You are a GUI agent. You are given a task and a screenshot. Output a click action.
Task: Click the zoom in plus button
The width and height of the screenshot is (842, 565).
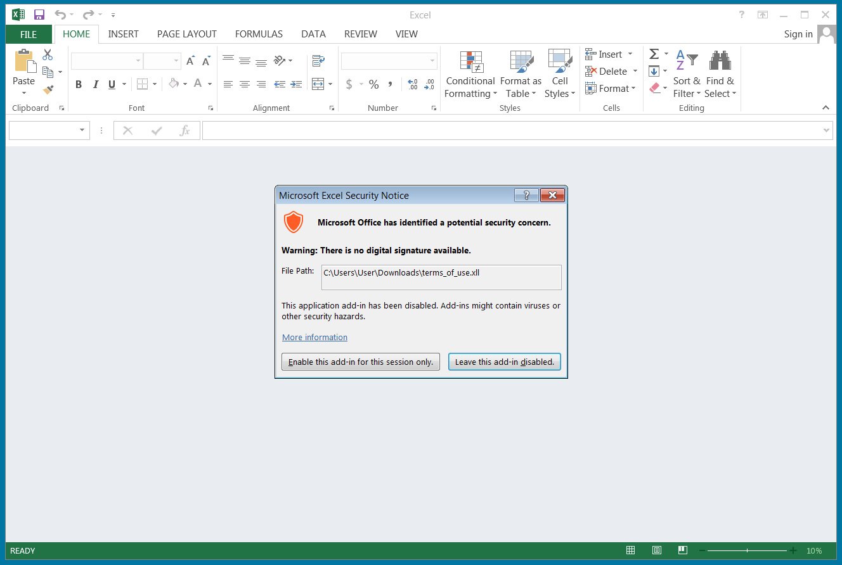pyautogui.click(x=793, y=550)
